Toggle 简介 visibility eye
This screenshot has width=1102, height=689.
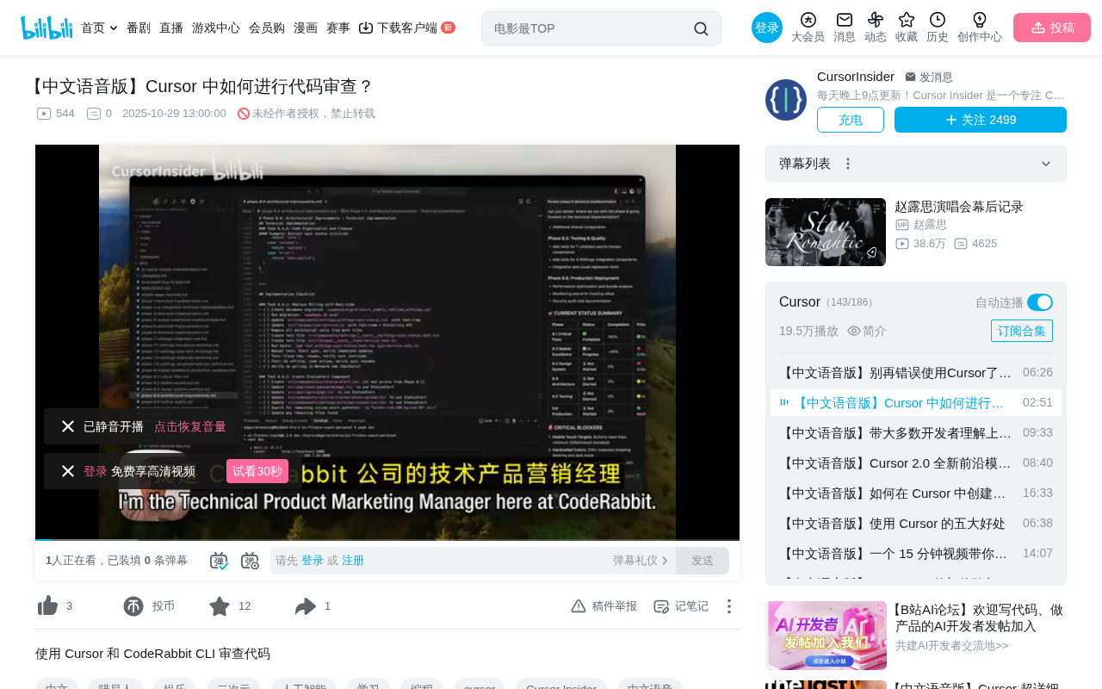point(854,331)
